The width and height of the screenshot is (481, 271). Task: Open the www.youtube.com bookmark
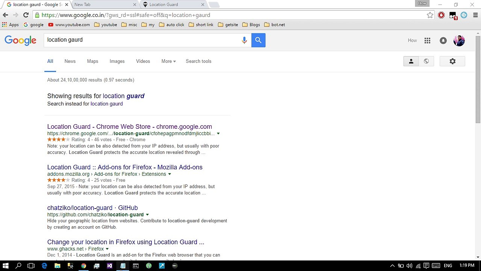(x=69, y=25)
